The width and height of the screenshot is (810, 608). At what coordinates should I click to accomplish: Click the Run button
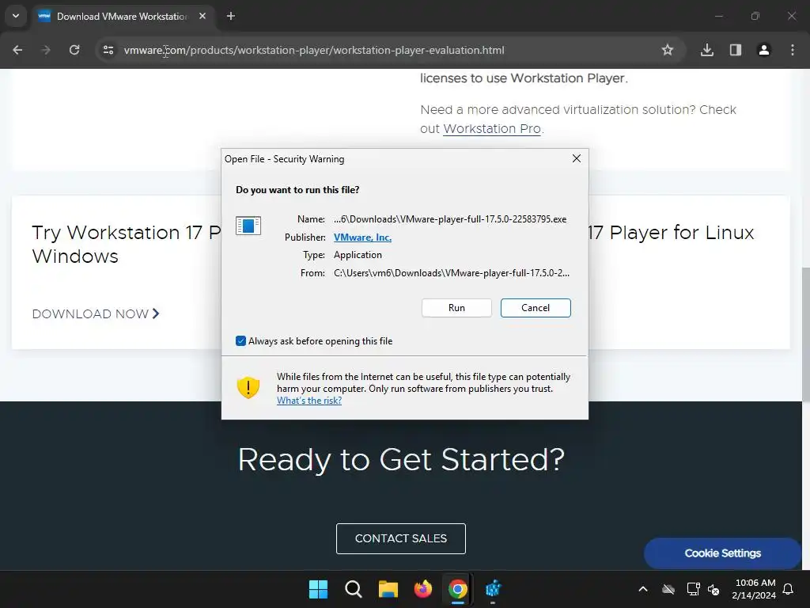pyautogui.click(x=456, y=308)
